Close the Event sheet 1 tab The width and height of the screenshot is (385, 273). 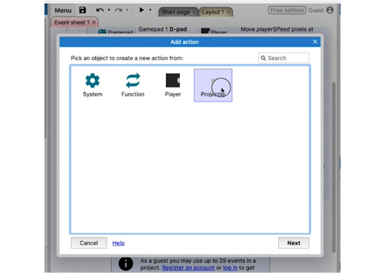[x=94, y=22]
